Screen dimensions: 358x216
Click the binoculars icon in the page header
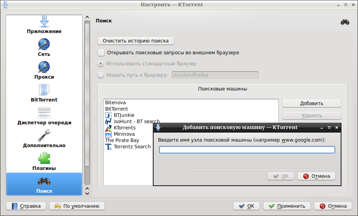point(345,22)
